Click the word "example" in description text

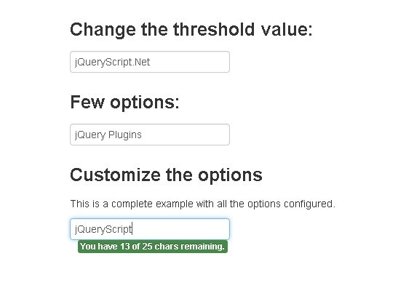pyautogui.click(x=175, y=204)
